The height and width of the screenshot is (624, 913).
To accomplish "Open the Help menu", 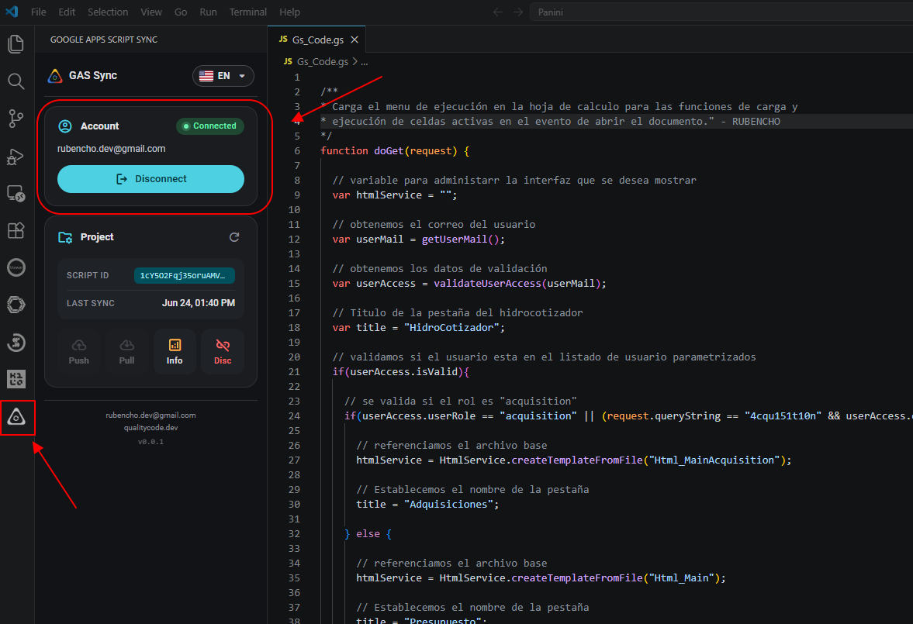I will pos(289,12).
